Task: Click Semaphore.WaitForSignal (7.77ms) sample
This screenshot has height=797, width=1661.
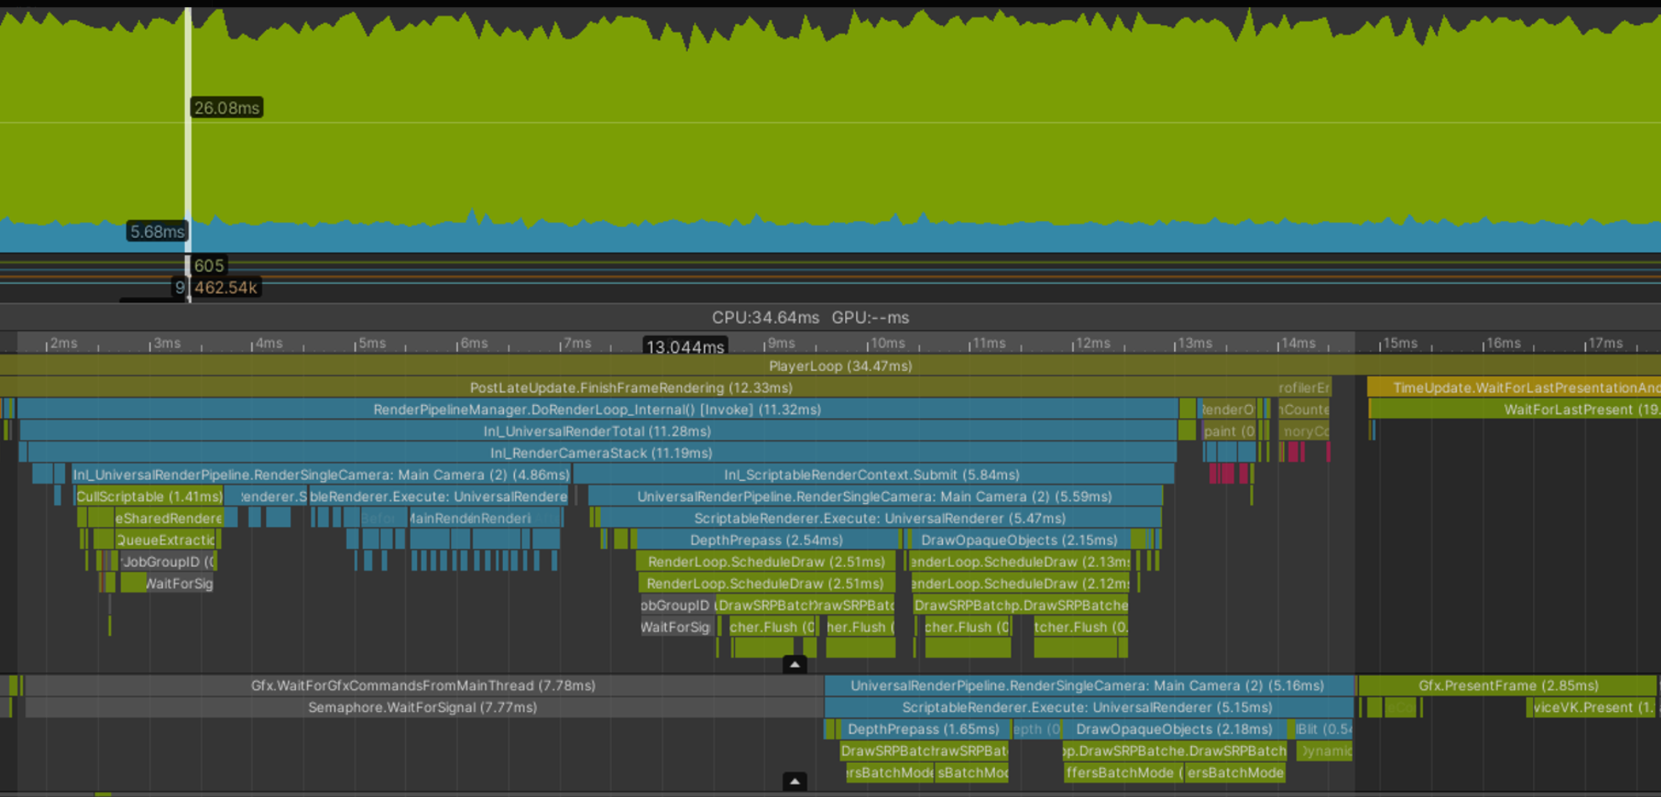Action: coord(423,707)
